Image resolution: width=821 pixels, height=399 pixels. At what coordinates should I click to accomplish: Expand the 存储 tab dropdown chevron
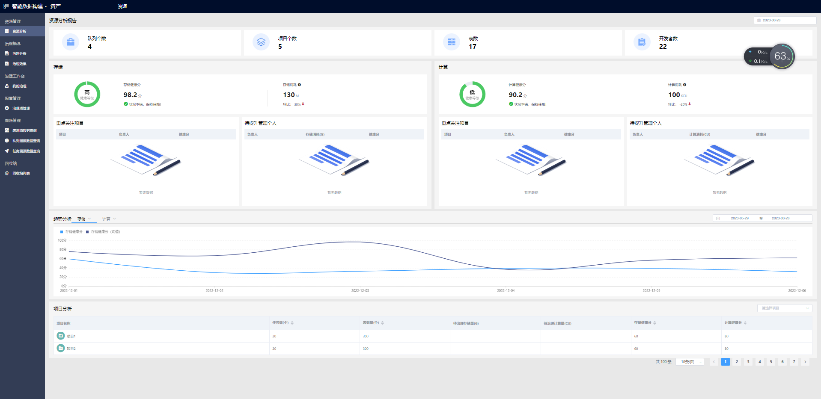[89, 219]
